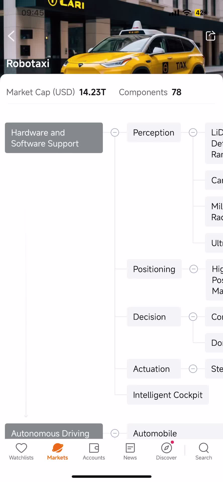Screen dimensions: 223x482
Task: Collapse the Decision node
Action: (x=193, y=317)
